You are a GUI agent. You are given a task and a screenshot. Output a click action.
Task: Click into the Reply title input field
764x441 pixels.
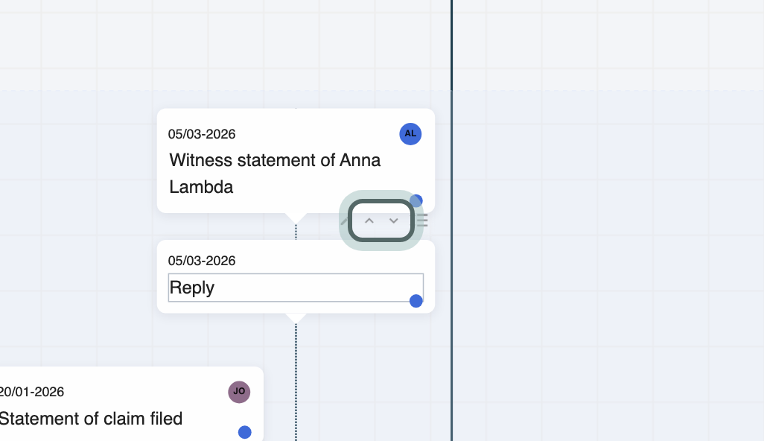(296, 288)
